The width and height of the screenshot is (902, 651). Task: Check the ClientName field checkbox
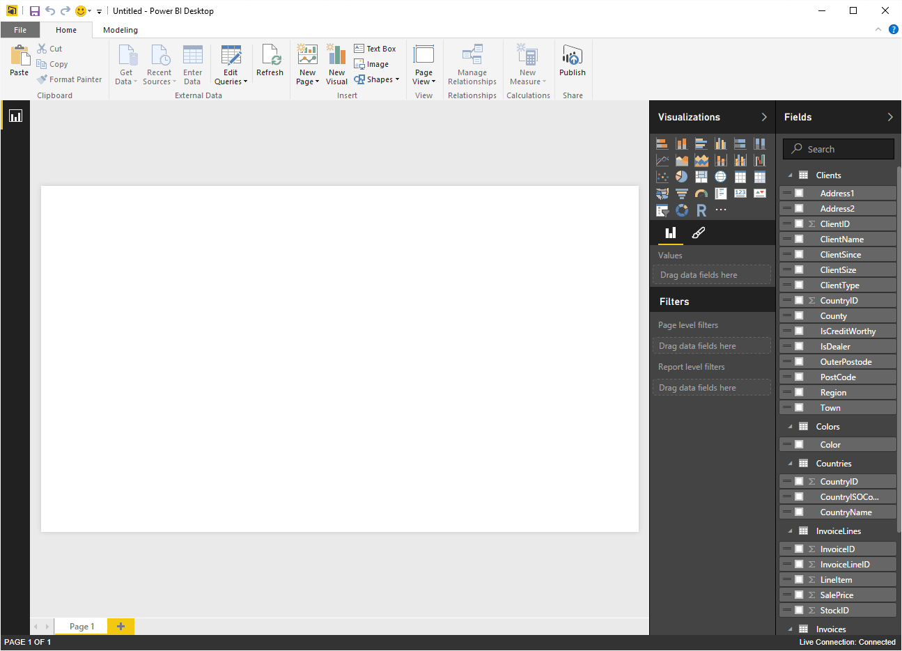pyautogui.click(x=800, y=239)
